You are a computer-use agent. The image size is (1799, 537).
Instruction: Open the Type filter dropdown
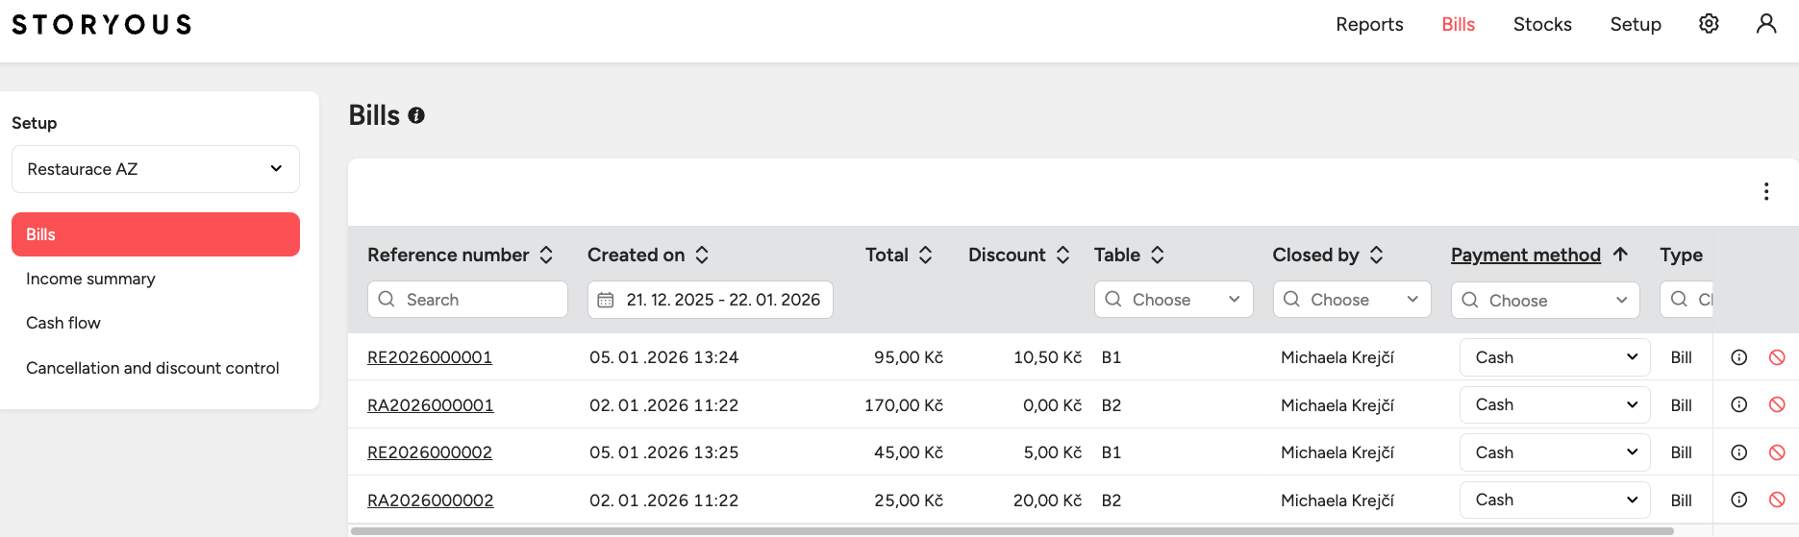click(x=1687, y=300)
